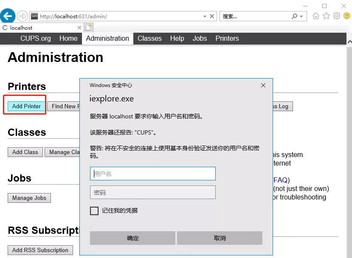Screen dimensions: 352x258
Task: Open the Tools gear icon
Action: [337, 16]
